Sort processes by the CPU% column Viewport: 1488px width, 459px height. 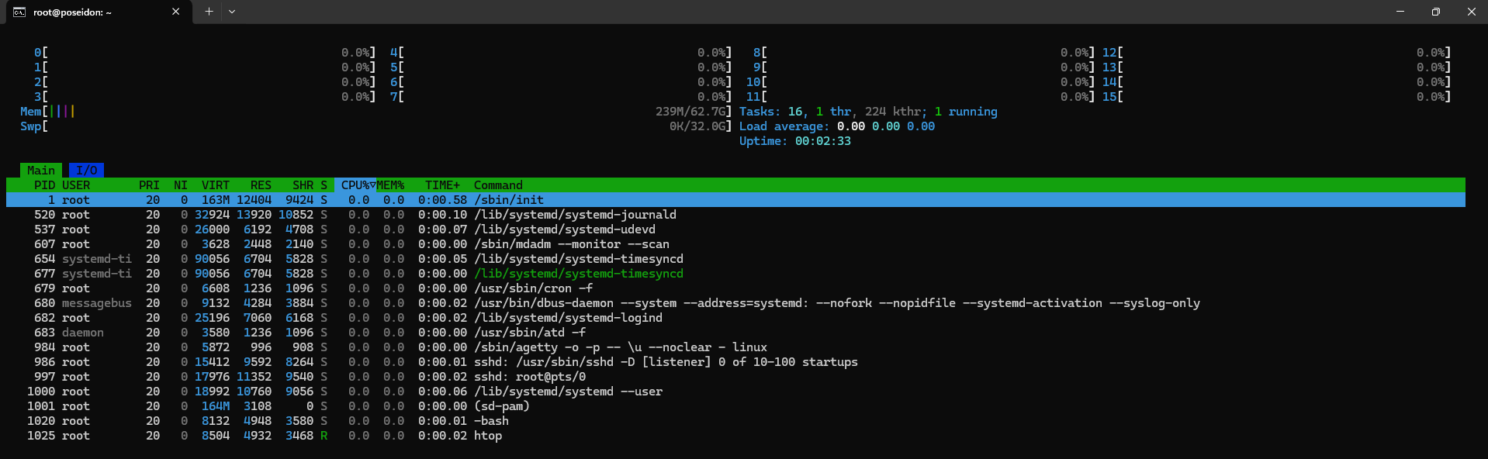[355, 185]
